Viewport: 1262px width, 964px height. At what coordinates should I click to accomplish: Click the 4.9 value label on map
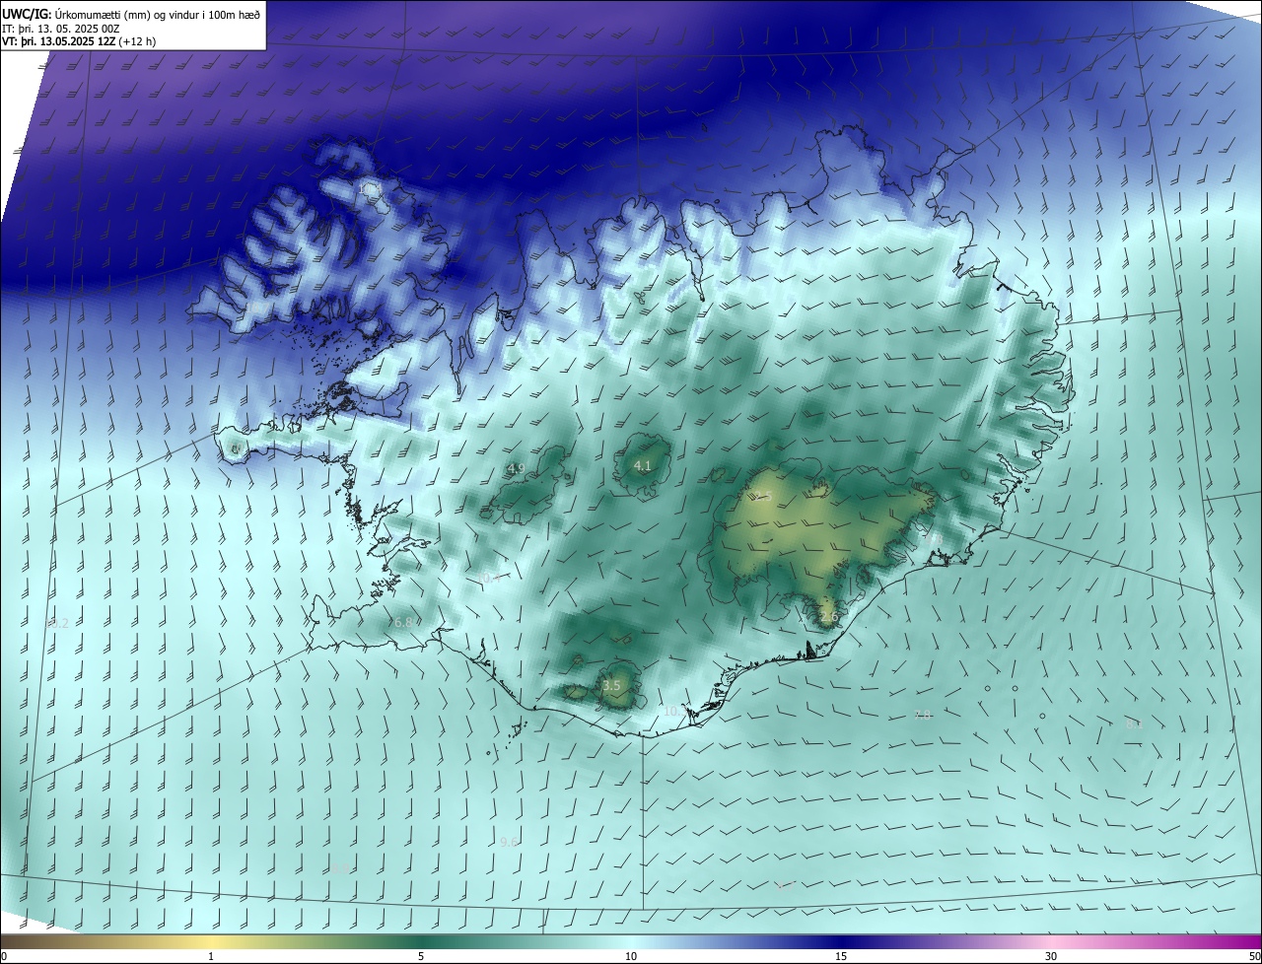pos(516,468)
